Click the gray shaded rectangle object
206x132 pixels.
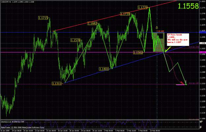tap(159, 42)
